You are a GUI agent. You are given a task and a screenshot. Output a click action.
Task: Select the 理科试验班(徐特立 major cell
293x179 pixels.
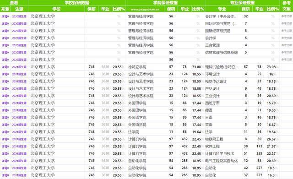pos(222,67)
